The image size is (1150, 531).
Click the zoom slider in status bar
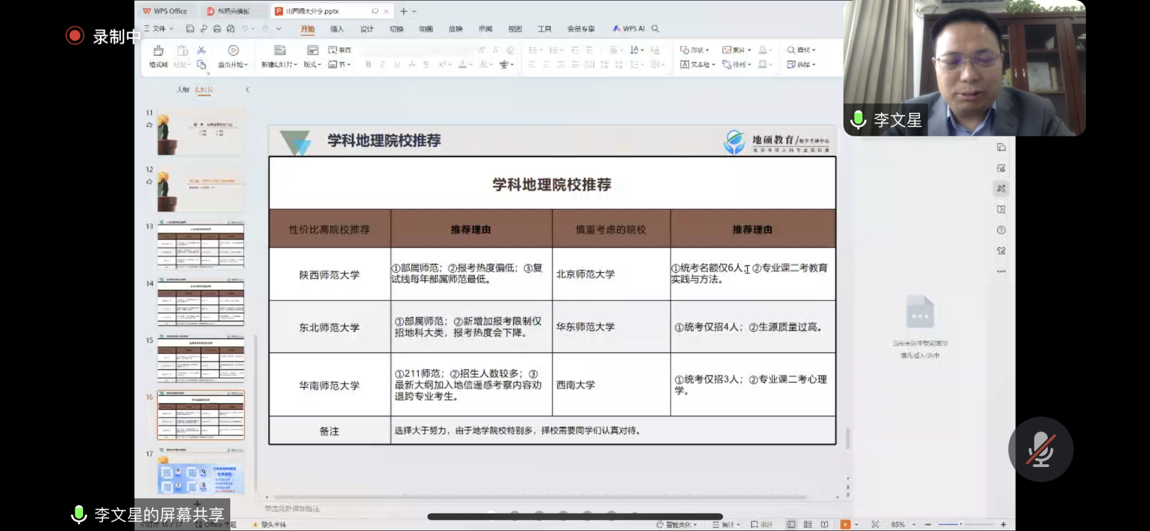pyautogui.click(x=960, y=524)
